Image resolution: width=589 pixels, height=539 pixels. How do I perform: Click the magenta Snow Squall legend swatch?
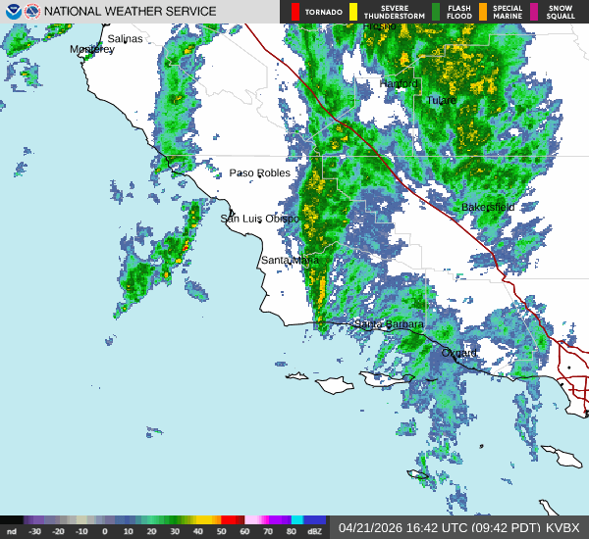534,12
